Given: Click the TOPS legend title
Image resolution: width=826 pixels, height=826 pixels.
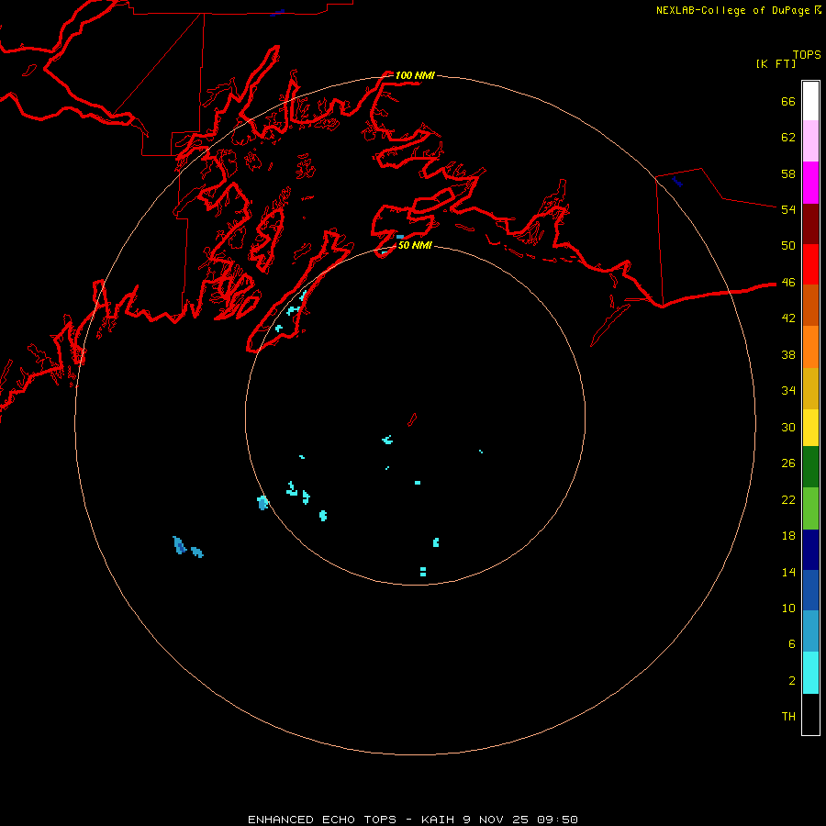Looking at the screenshot, I should click(x=807, y=55).
